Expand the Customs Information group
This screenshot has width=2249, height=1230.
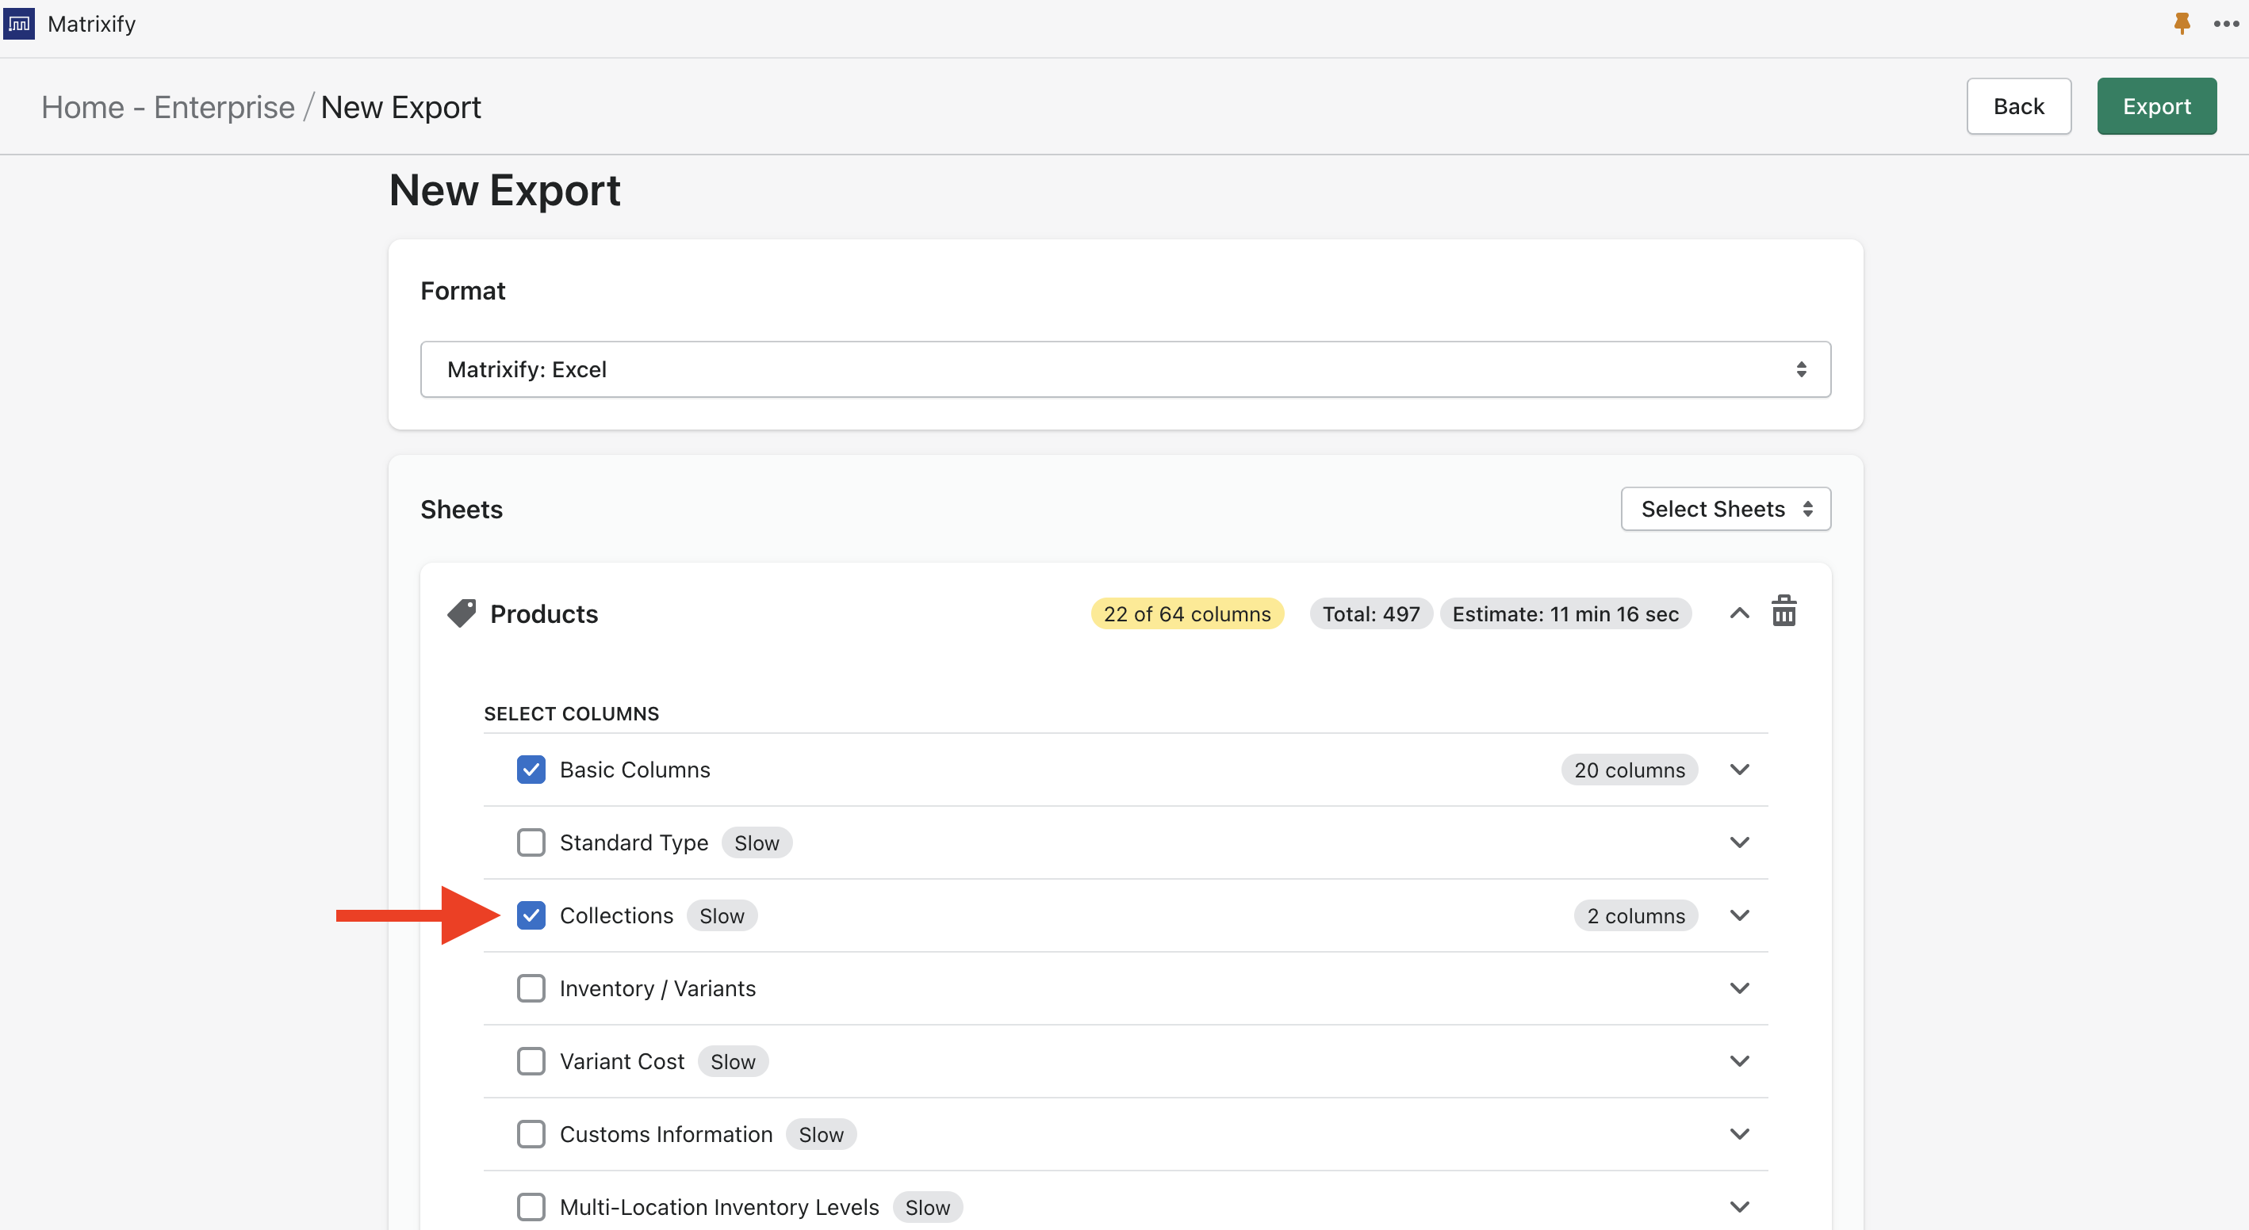tap(1739, 1134)
